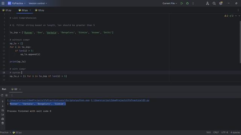Stop the running process button
The width and height of the screenshot is (241, 135).
click(x=7, y=95)
